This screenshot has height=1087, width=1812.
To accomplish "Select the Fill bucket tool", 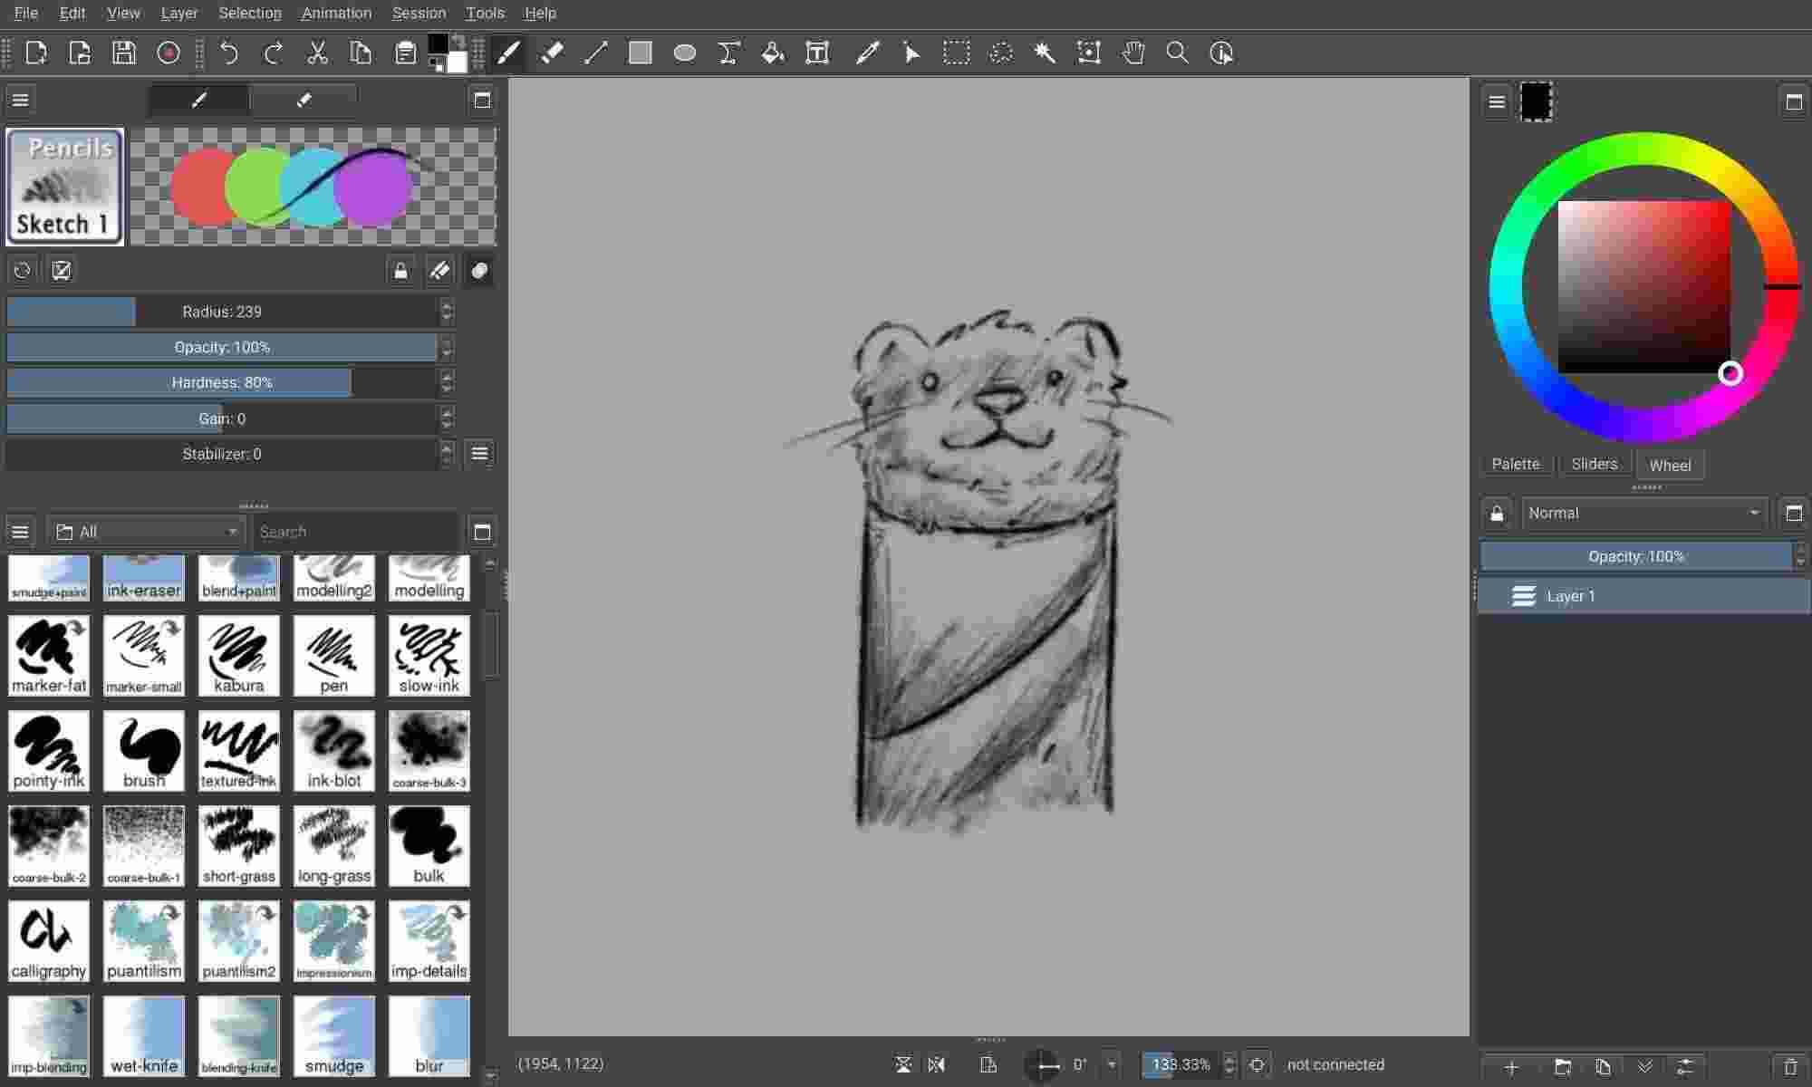I will (x=773, y=53).
